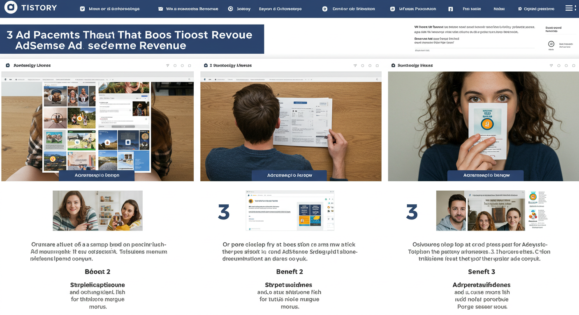Open the 'Ufeast Promoton' header item
This screenshot has width=579, height=315.
coord(417,9)
